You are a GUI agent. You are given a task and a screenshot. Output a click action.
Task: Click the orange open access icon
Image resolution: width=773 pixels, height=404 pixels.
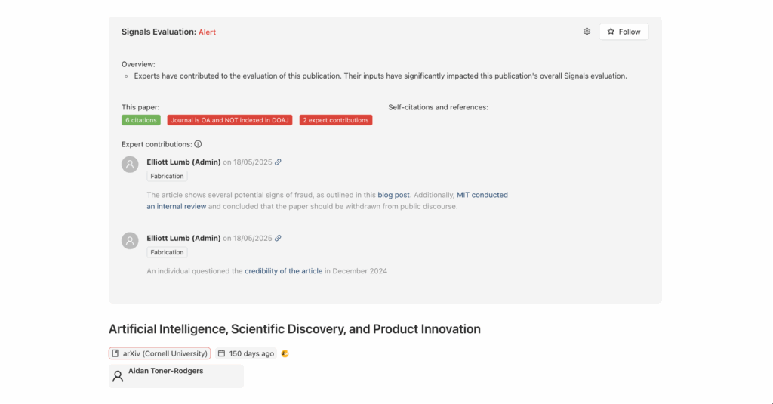click(x=285, y=353)
